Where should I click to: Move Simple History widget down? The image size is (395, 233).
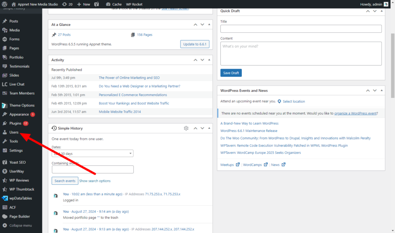point(202,128)
